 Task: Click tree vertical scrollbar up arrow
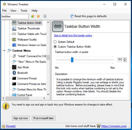pyautogui.click(x=48, y=22)
